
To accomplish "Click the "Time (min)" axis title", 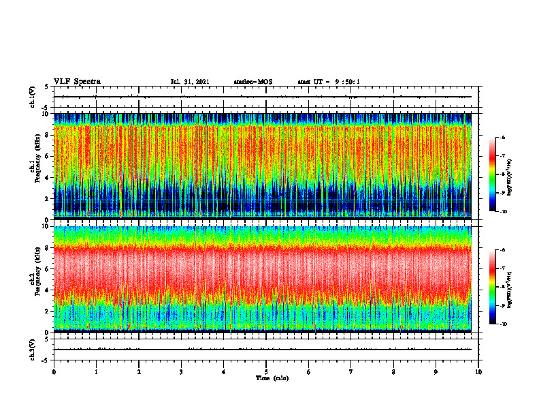I will pyautogui.click(x=272, y=378).
